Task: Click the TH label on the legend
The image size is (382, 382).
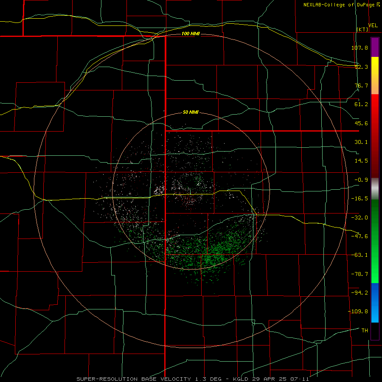Action: click(365, 331)
